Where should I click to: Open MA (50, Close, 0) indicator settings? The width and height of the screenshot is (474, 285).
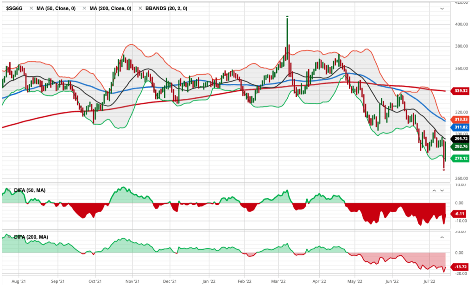pyautogui.click(x=56, y=8)
